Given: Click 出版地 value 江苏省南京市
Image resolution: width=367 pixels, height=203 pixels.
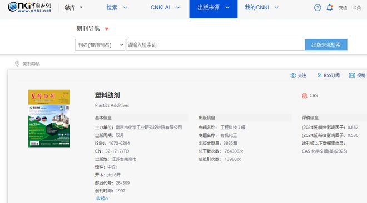Looking at the screenshot, I should (x=124, y=159).
